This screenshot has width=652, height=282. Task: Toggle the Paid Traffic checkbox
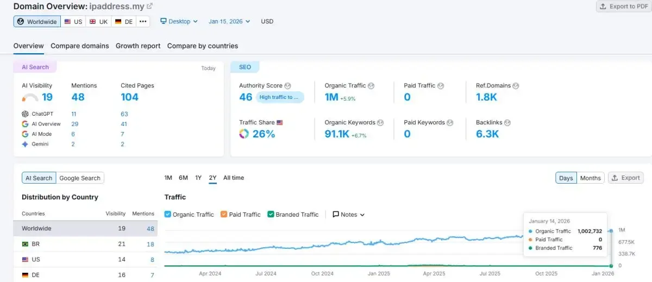pyautogui.click(x=224, y=215)
